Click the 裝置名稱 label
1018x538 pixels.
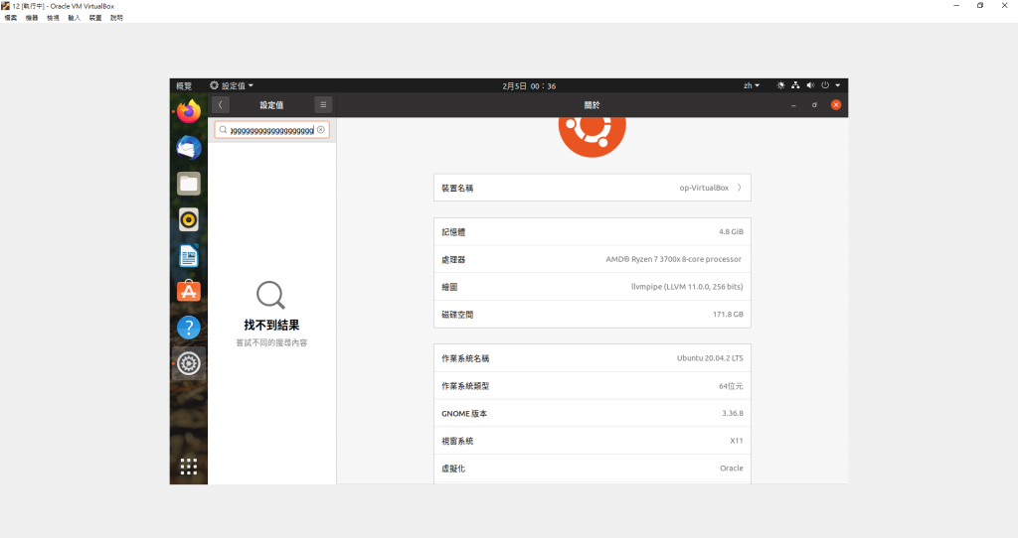(x=457, y=188)
